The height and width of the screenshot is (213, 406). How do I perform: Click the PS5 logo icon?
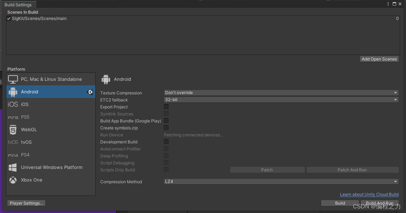[13, 117]
